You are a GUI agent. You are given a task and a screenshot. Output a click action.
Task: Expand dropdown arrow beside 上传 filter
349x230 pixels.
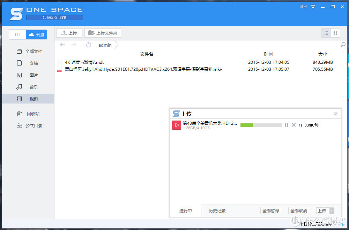(332, 210)
